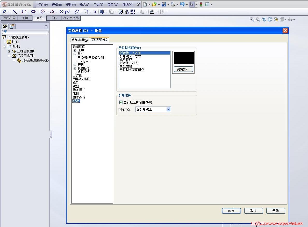Select the Circle sketch tool
The height and width of the screenshot is (227, 308).
(43, 12)
